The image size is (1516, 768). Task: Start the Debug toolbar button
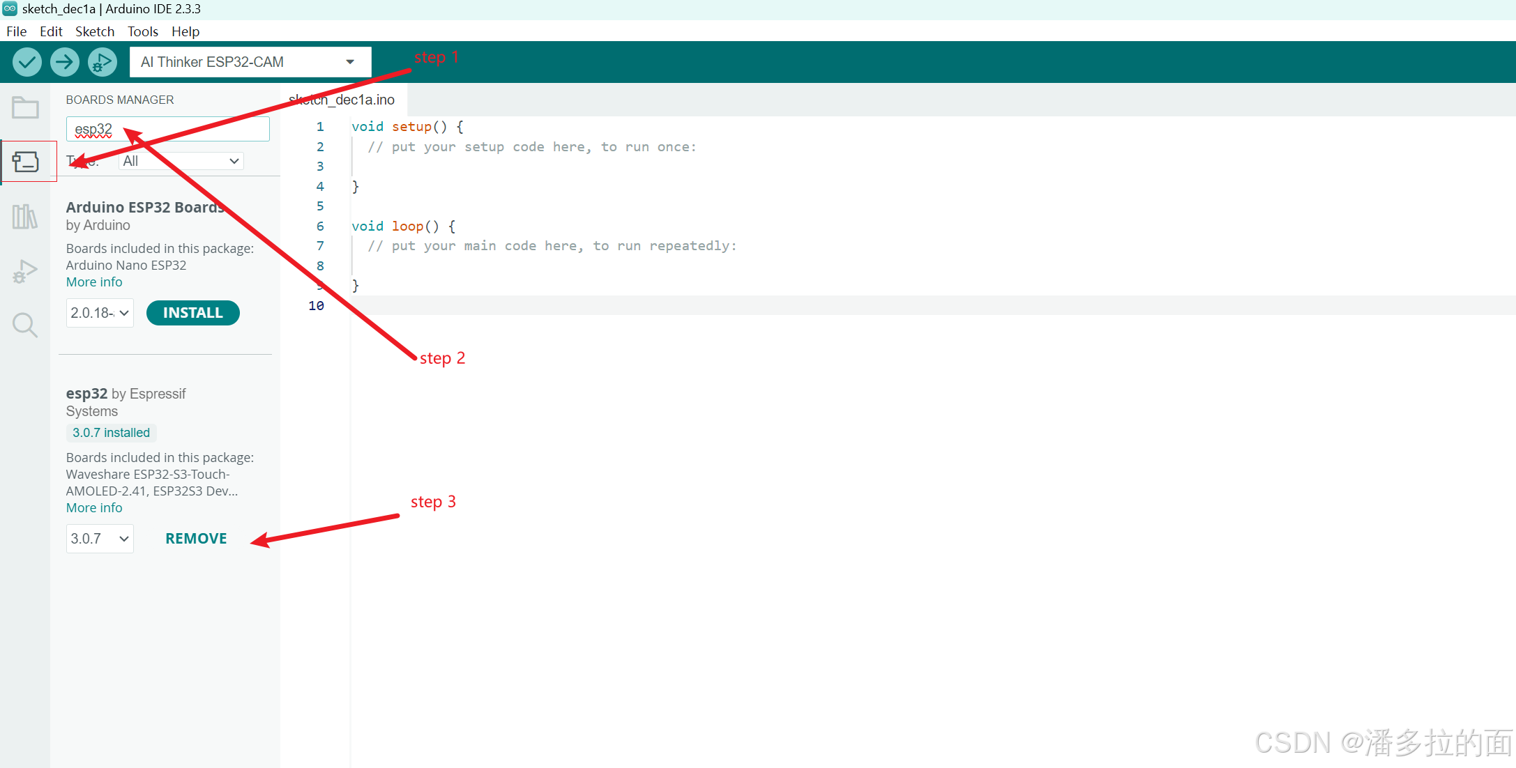point(102,62)
